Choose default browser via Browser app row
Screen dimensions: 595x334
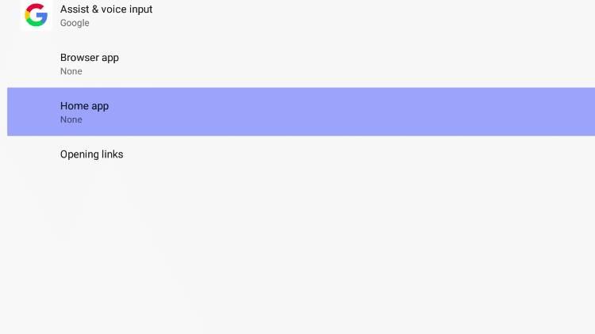point(301,63)
